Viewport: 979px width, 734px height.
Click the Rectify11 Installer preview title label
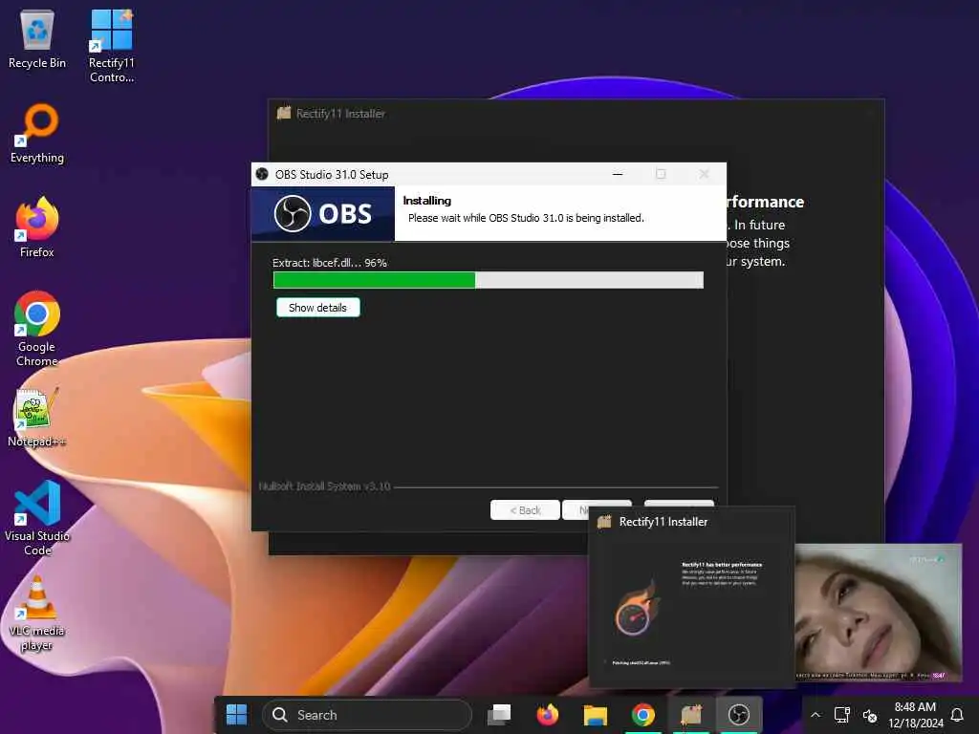[664, 522]
